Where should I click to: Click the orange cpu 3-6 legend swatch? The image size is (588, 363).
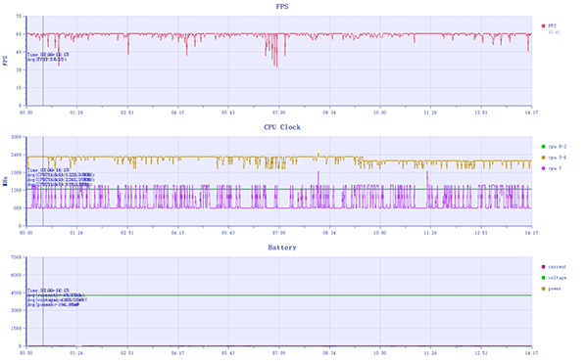[x=543, y=158]
